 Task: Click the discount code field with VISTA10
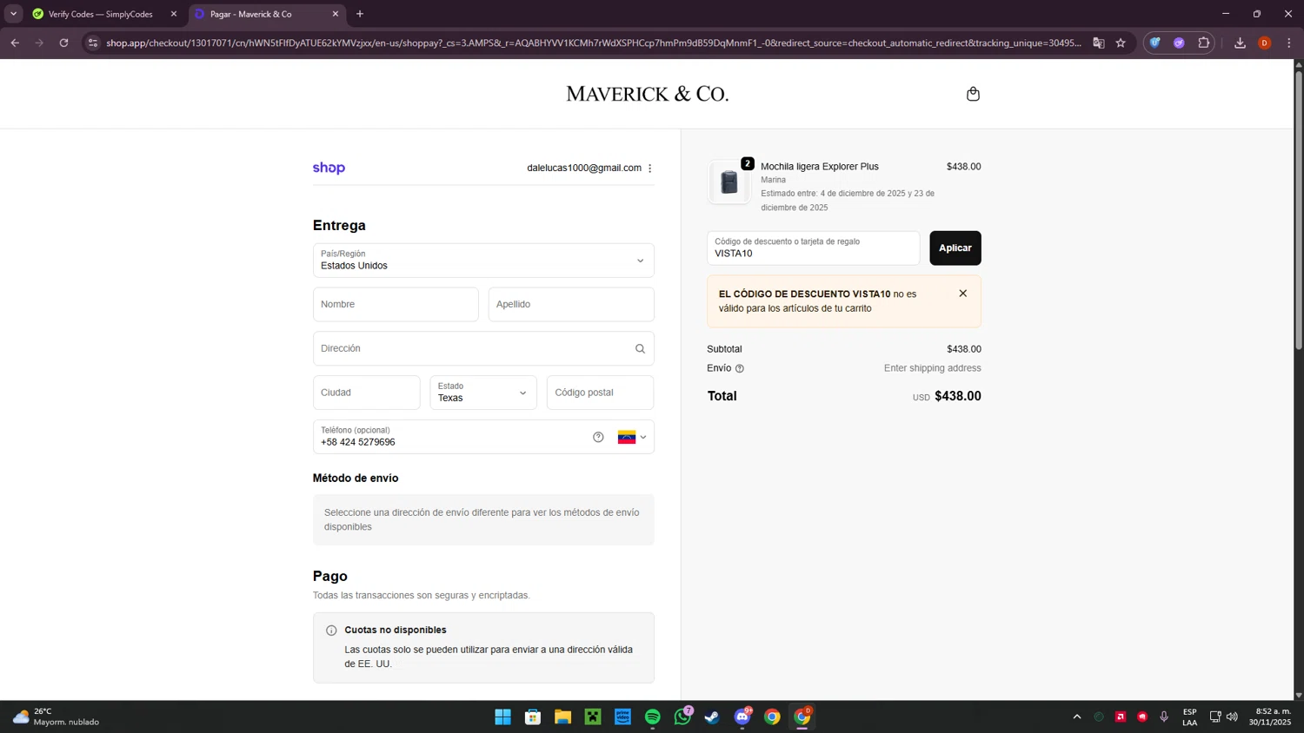point(813,248)
